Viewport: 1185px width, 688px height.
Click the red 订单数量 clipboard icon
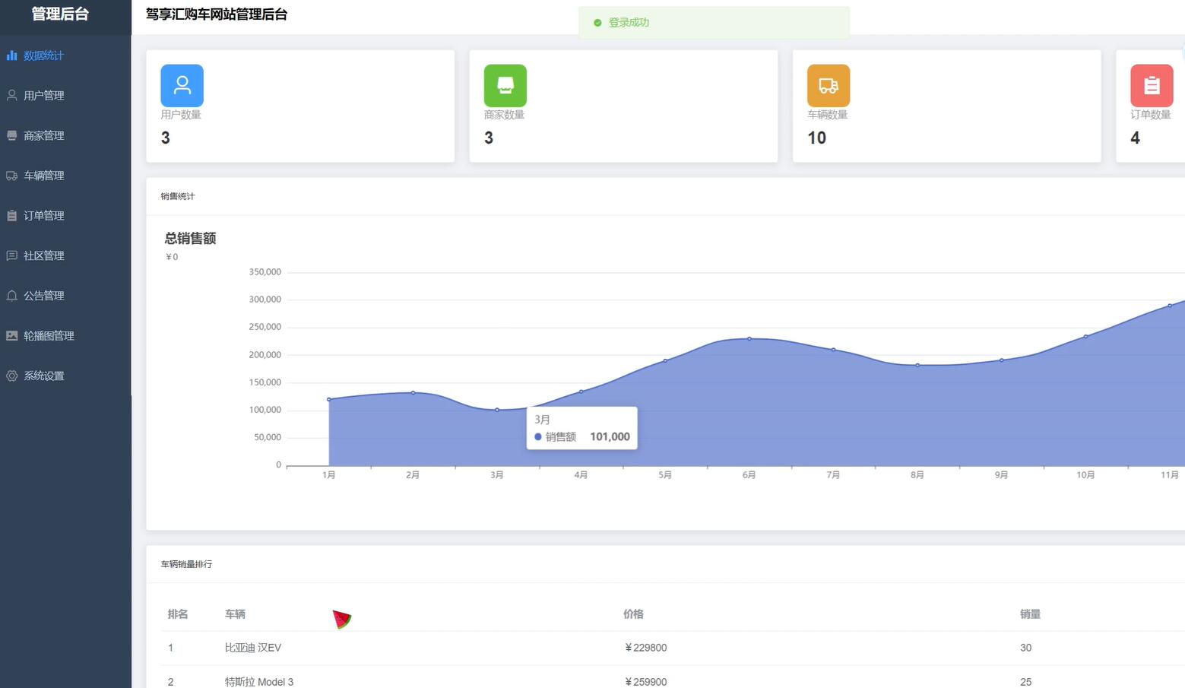click(x=1152, y=85)
